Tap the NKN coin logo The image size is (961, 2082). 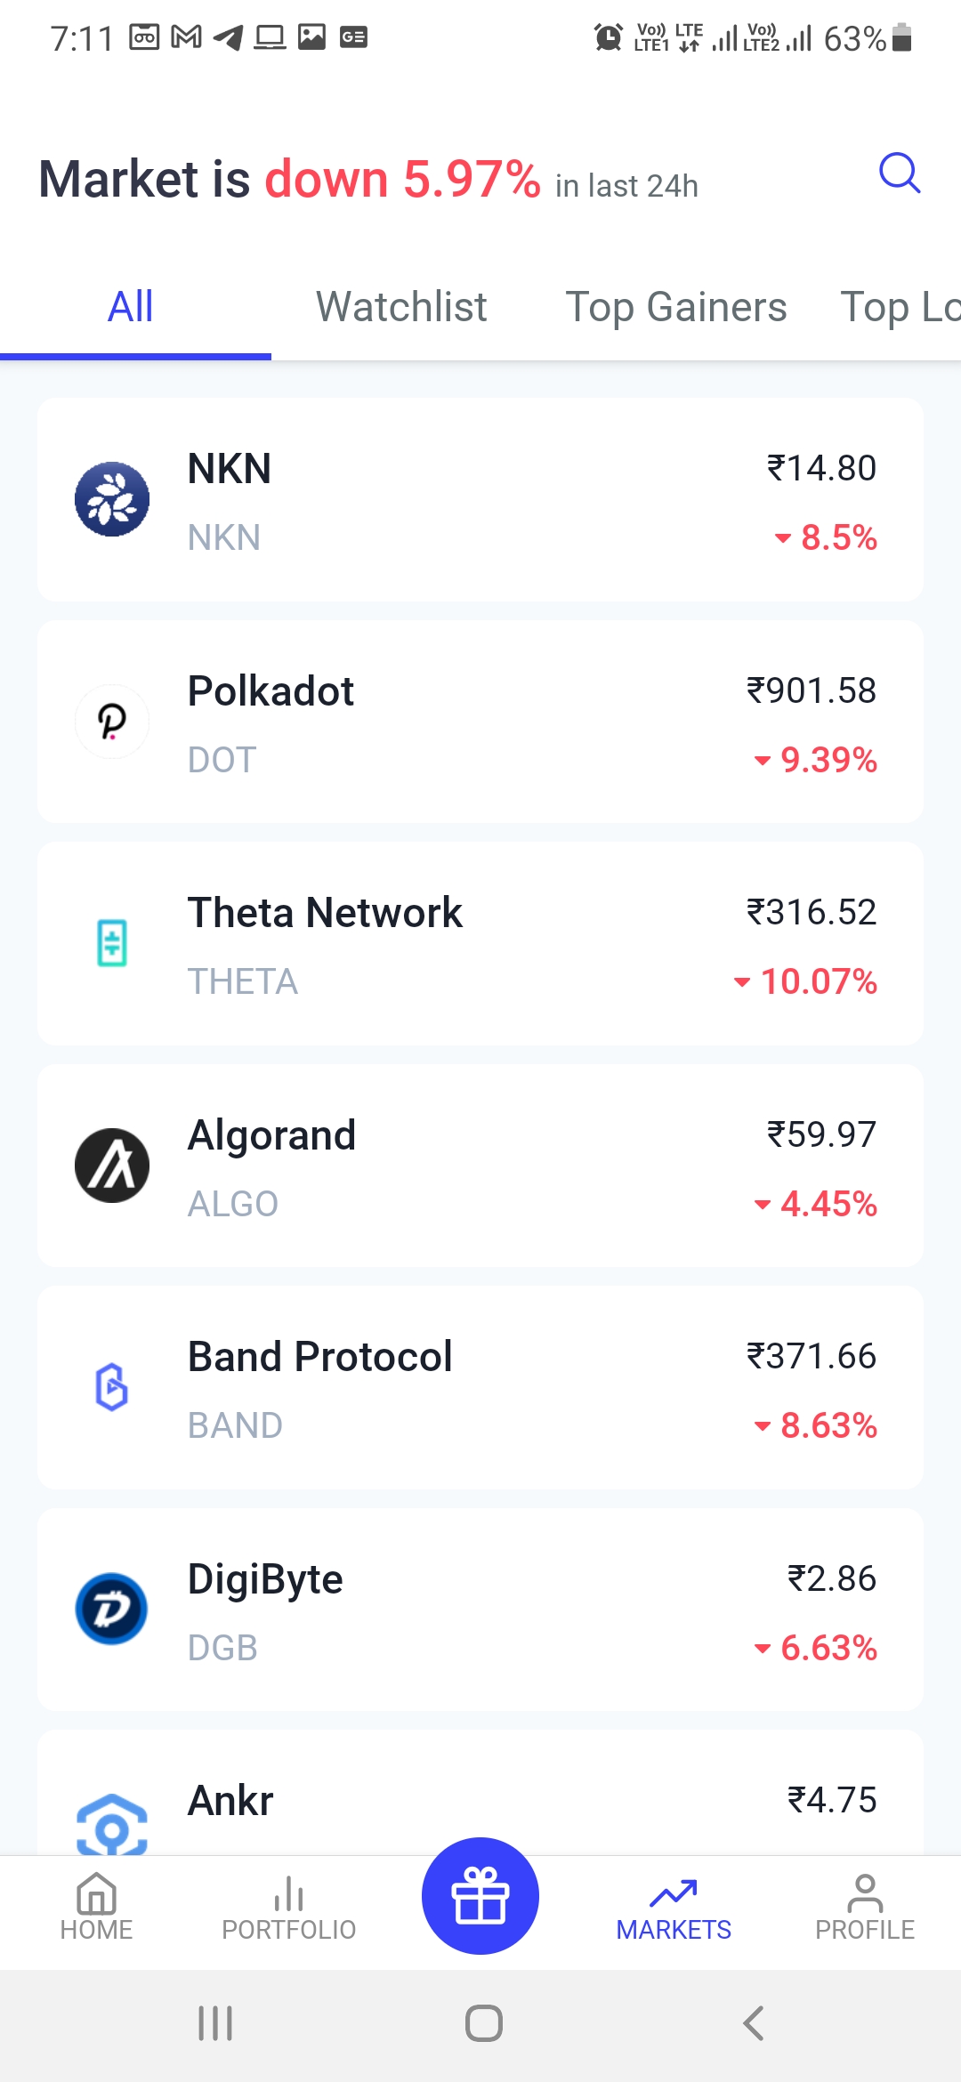coord(112,499)
